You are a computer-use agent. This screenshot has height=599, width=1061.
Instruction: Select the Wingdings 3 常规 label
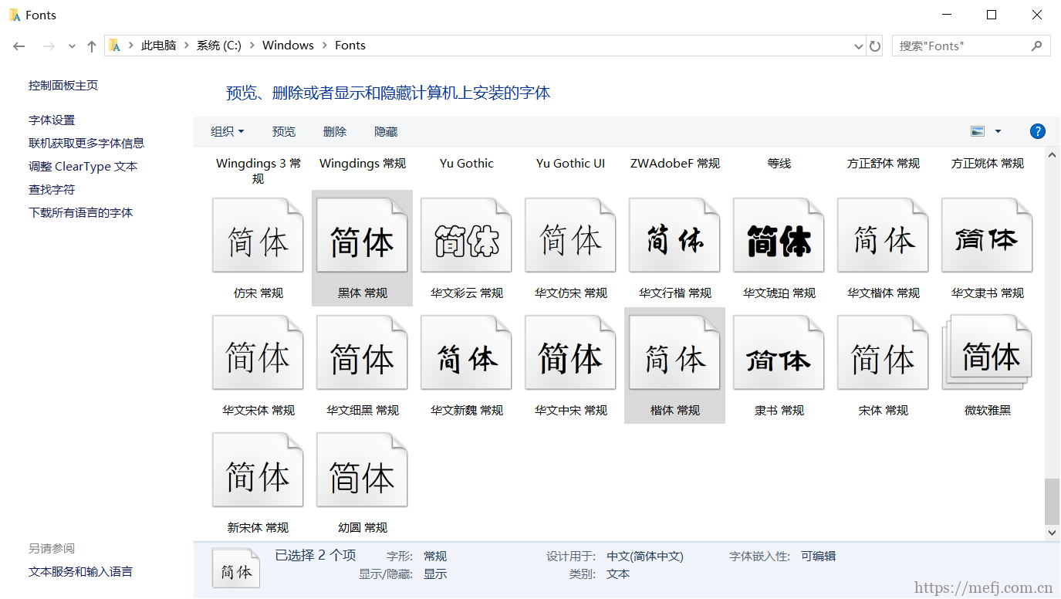258,171
